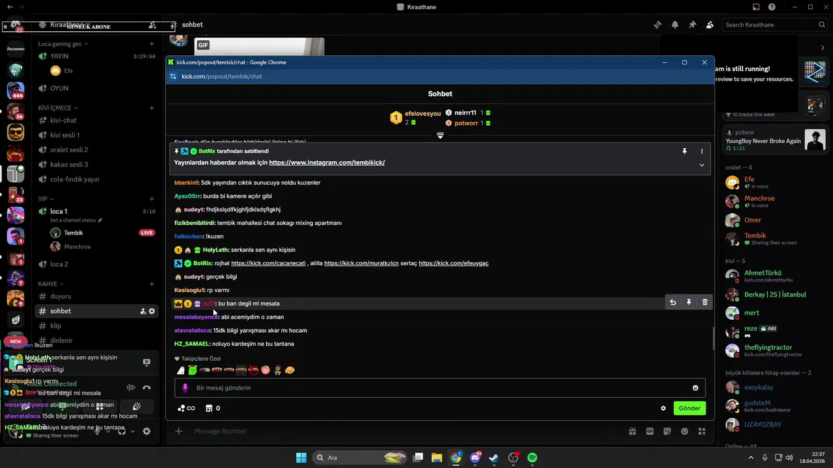
Task: Open Spotify from Windows taskbar
Action: [532, 458]
